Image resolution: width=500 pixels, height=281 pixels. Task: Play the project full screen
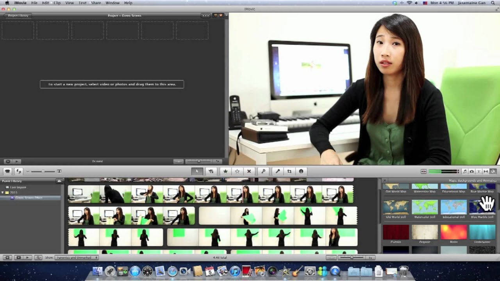tap(8, 161)
